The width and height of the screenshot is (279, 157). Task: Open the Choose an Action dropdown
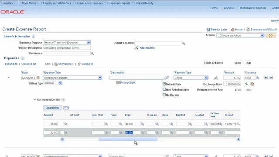tap(262, 35)
